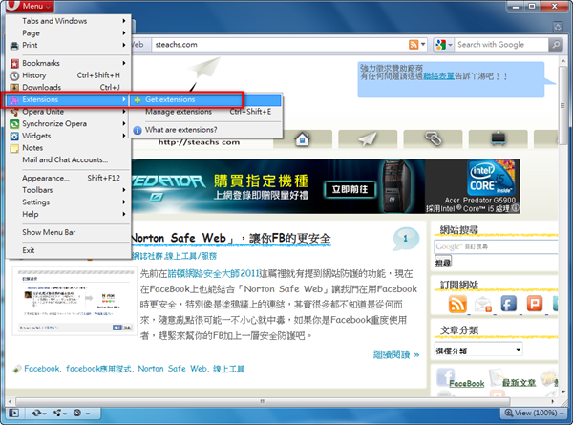This screenshot has height=425, width=573.
Task: Click the printer icon beside Print
Action: [x=14, y=46]
